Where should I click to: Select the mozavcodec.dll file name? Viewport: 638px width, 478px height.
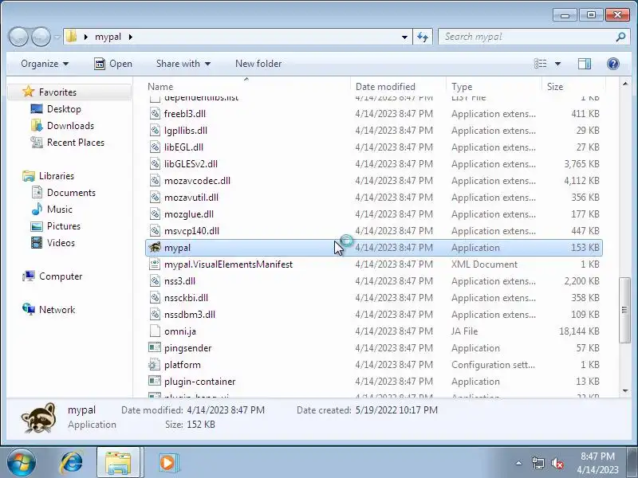(x=197, y=180)
